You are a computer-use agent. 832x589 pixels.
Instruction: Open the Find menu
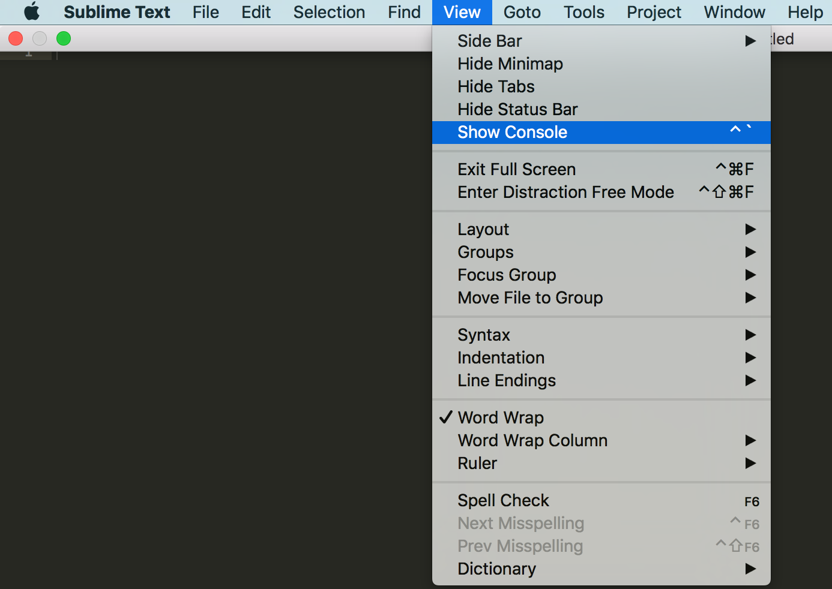click(404, 12)
